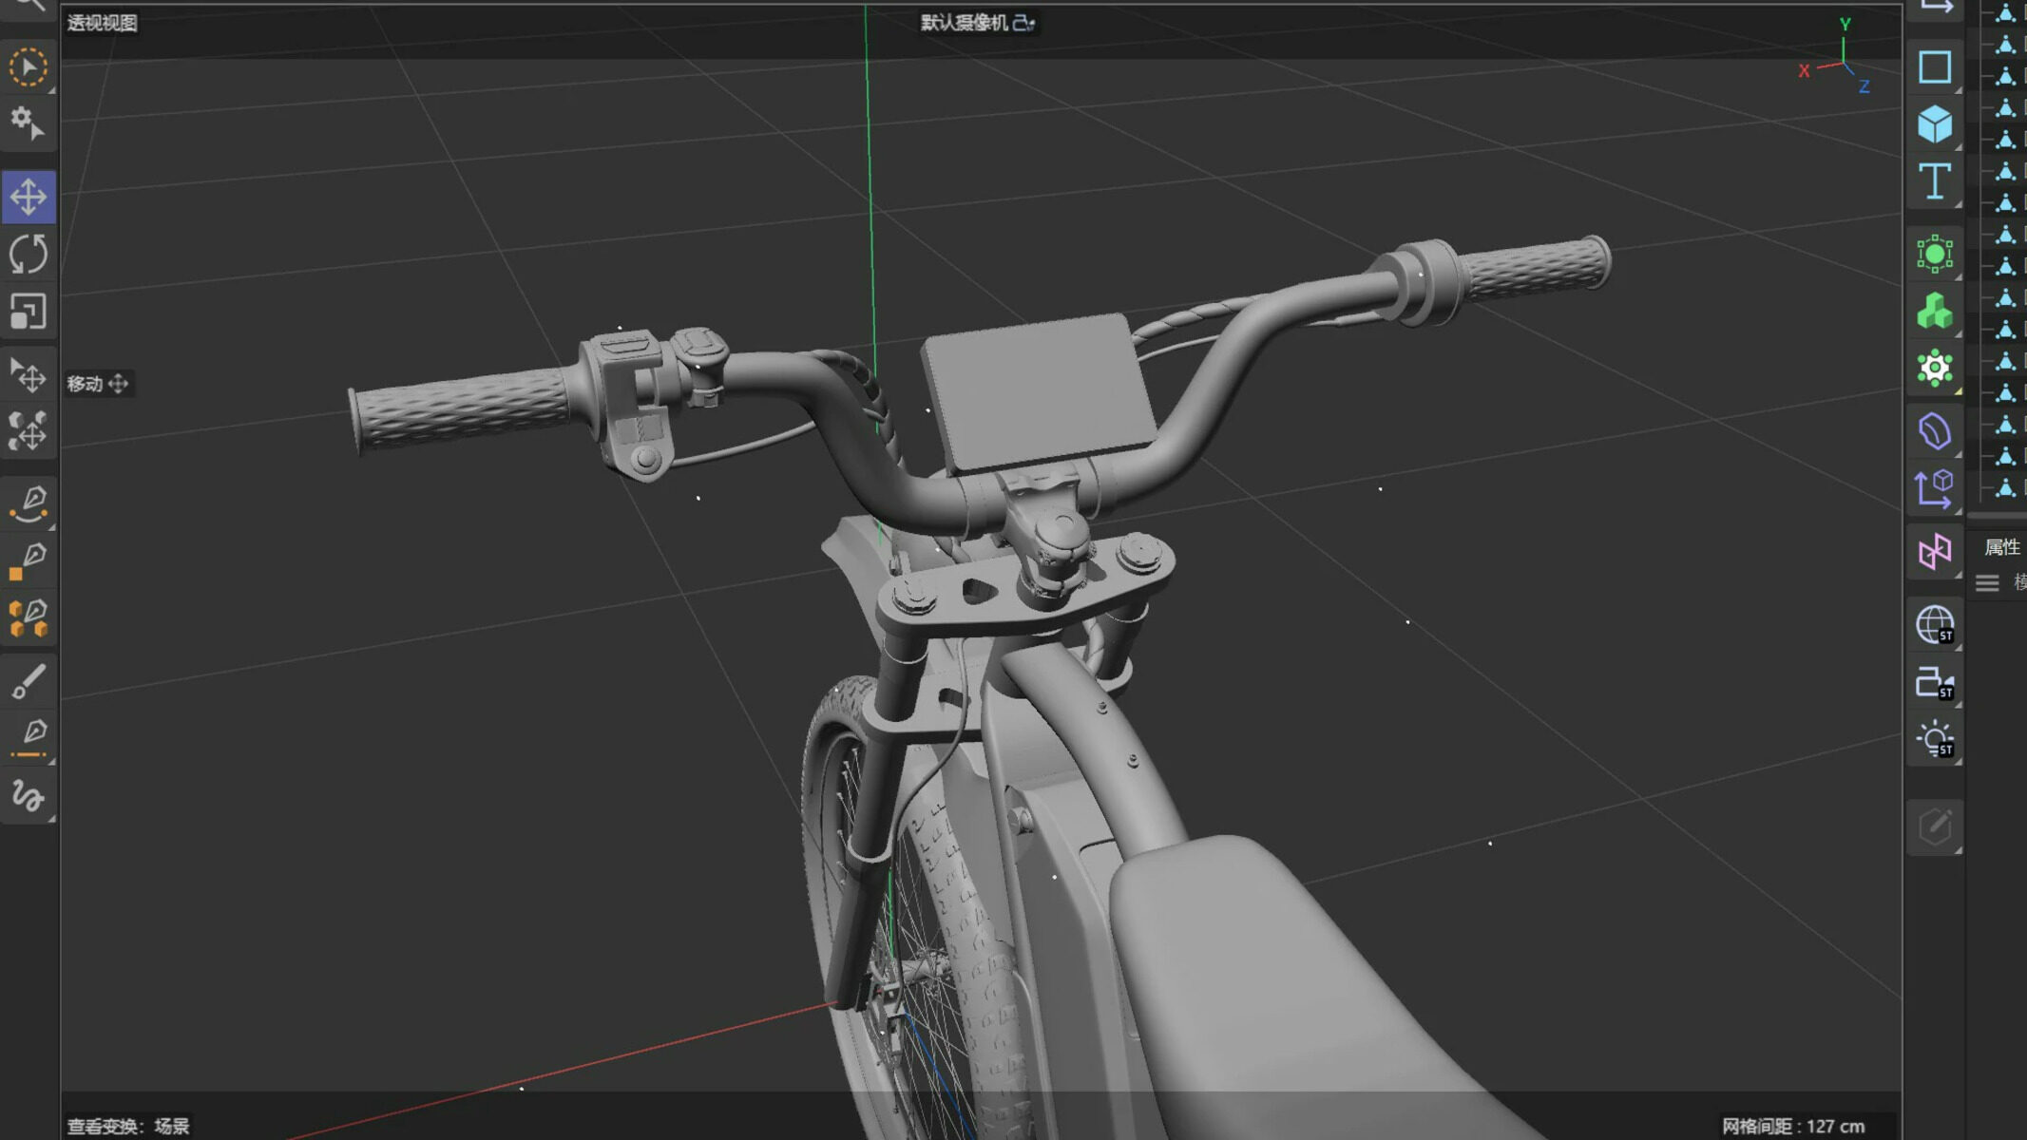Open the 属性 attributes tab
This screenshot has height=1140, width=2027.
[x=2001, y=547]
